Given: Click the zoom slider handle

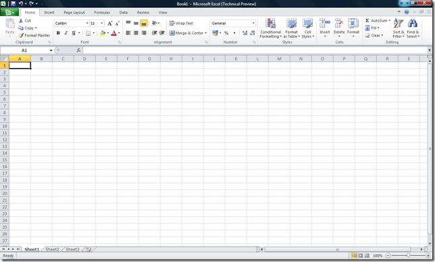Looking at the screenshot, I should (408, 256).
